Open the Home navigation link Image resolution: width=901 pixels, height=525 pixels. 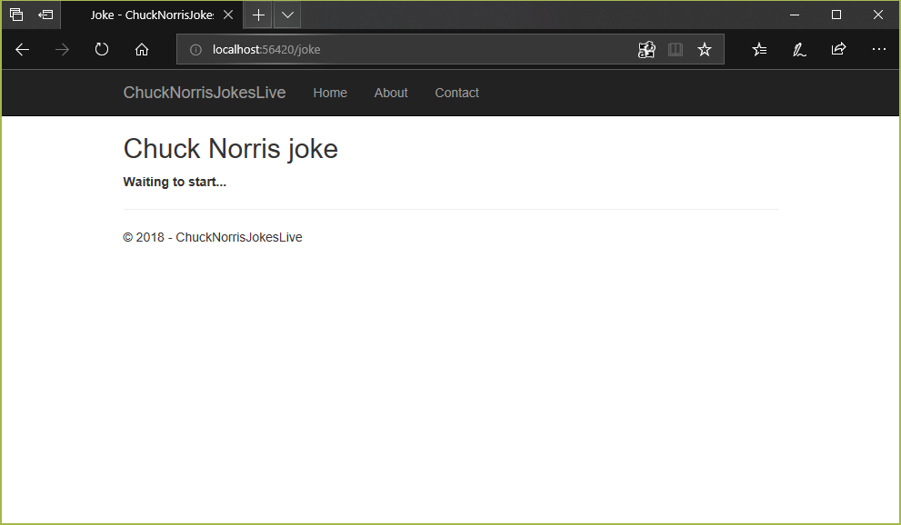tap(330, 93)
